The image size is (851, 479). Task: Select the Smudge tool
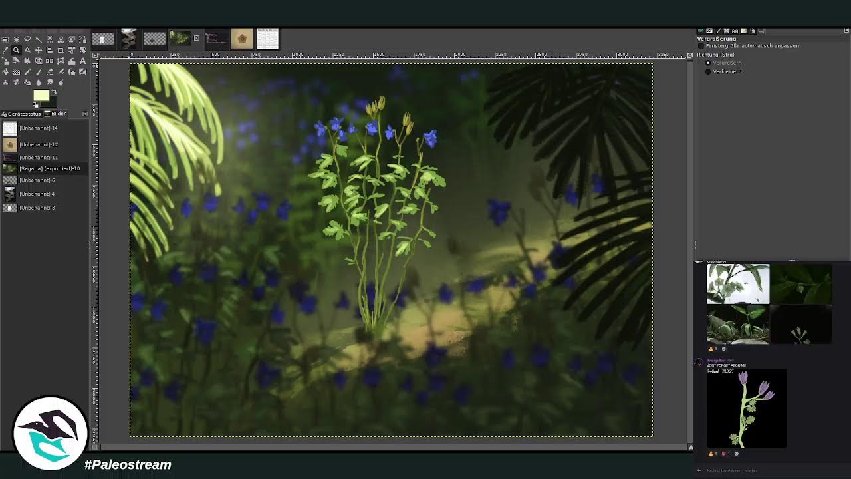point(50,82)
